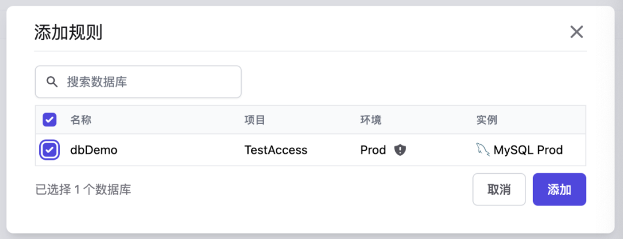Click the 名称 column header

(x=81, y=120)
